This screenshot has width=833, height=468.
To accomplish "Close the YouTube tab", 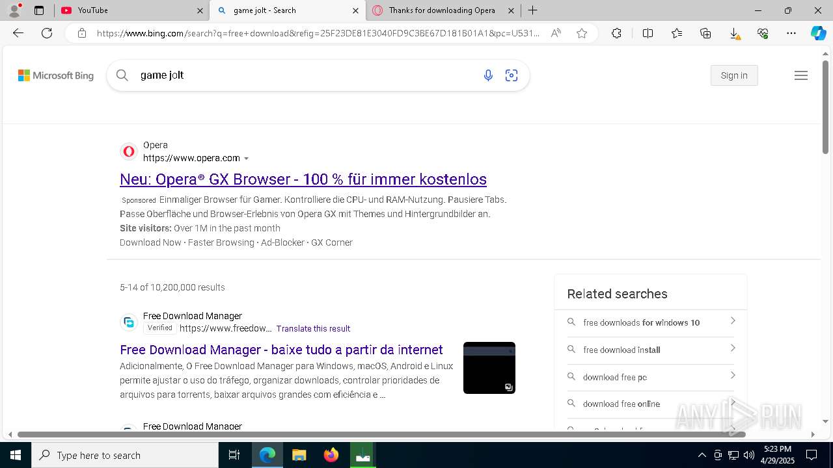I will [x=199, y=10].
